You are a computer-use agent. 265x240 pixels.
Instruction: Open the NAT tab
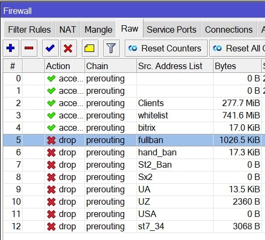tap(67, 29)
